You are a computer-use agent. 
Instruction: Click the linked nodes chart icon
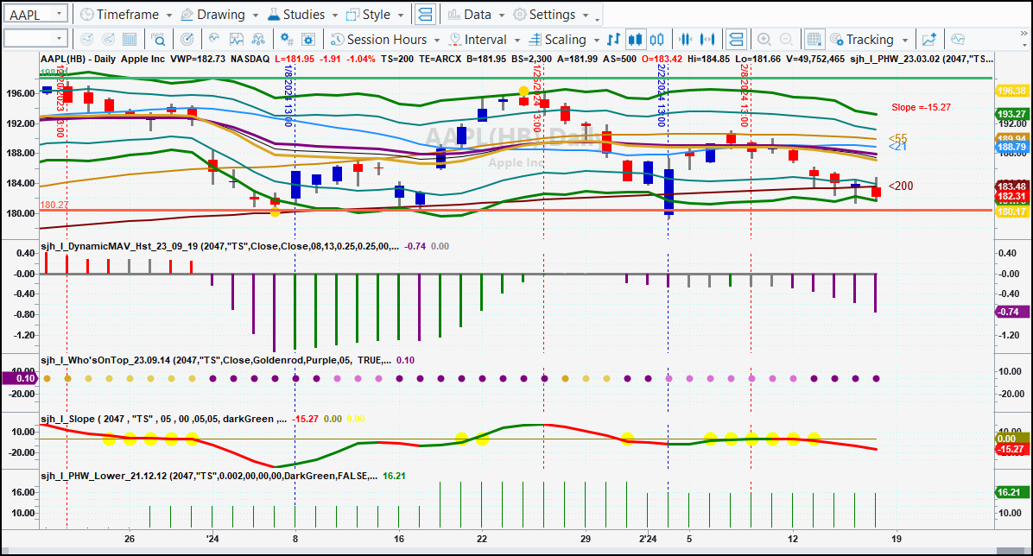[x=258, y=40]
